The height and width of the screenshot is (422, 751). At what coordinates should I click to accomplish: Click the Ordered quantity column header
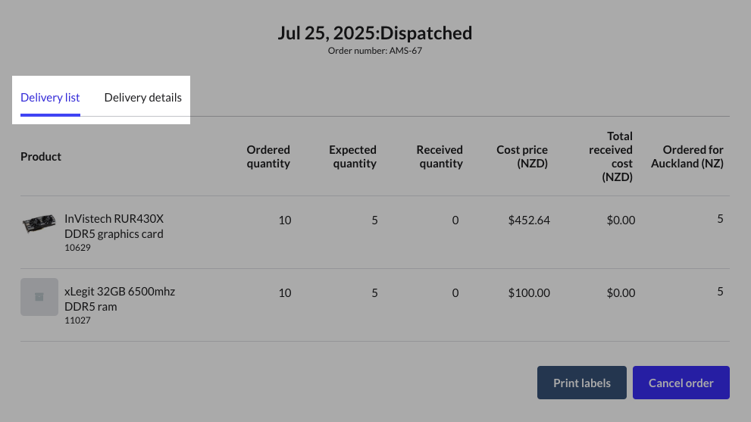[268, 156]
